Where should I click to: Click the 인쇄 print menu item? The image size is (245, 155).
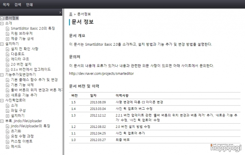(x=29, y=4)
